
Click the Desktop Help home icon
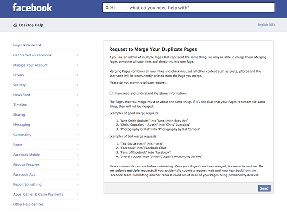click(x=15, y=25)
